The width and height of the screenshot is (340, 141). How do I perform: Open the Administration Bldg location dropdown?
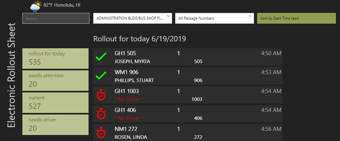132,18
